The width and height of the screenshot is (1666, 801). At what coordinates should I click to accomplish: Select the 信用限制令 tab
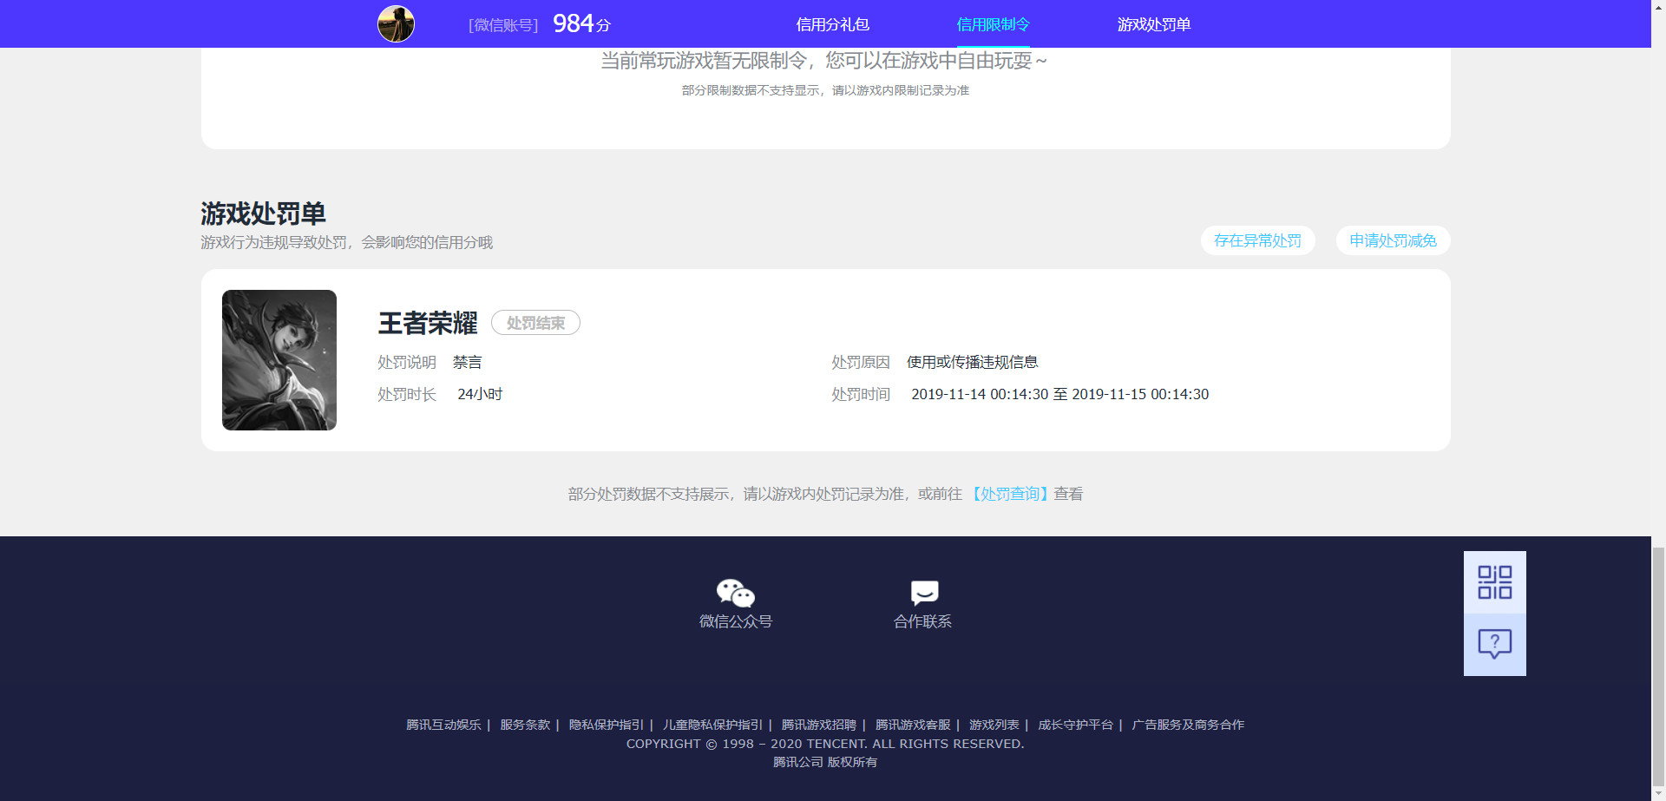[993, 24]
